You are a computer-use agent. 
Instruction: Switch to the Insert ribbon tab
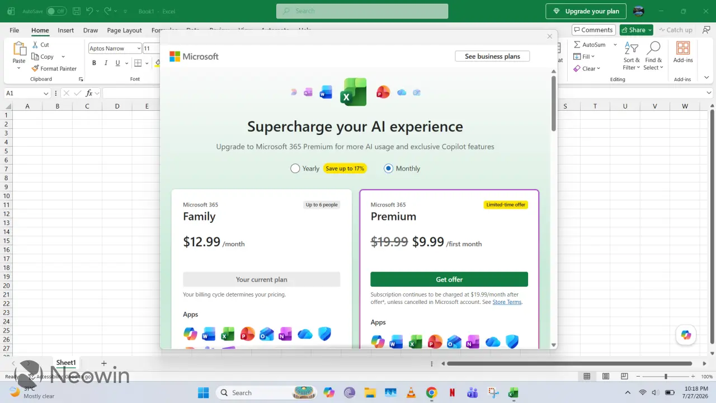point(66,30)
